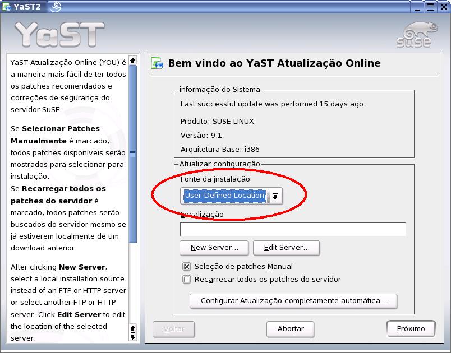Click the greyed-out "Voltar" button

(174, 329)
